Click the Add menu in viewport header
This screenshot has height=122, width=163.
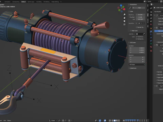tap(4, 121)
